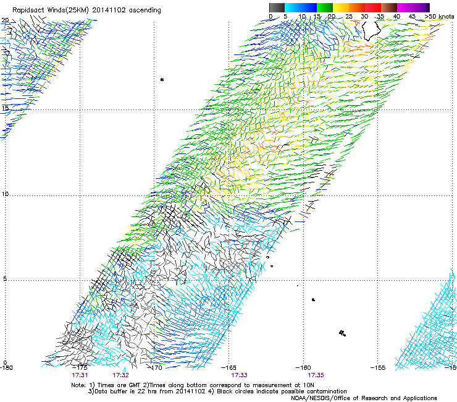Image resolution: width=457 pixels, height=402 pixels.
Task: Click the '-170' longitude label
Action: (x=155, y=368)
